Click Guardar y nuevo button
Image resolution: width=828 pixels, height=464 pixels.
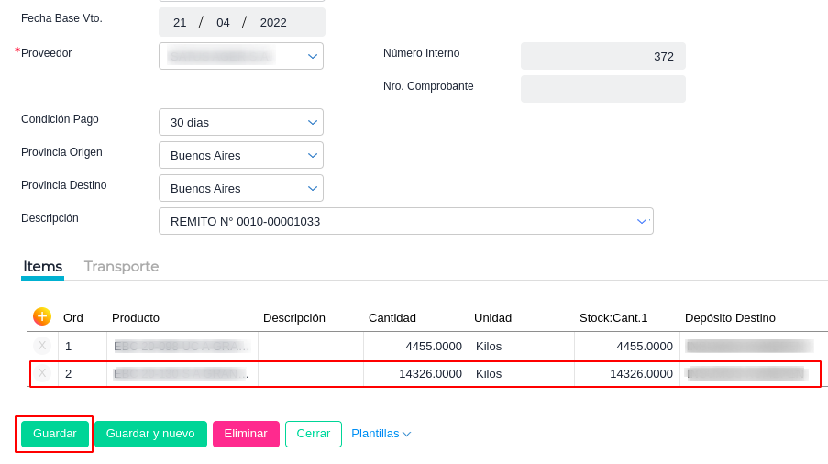pos(150,434)
